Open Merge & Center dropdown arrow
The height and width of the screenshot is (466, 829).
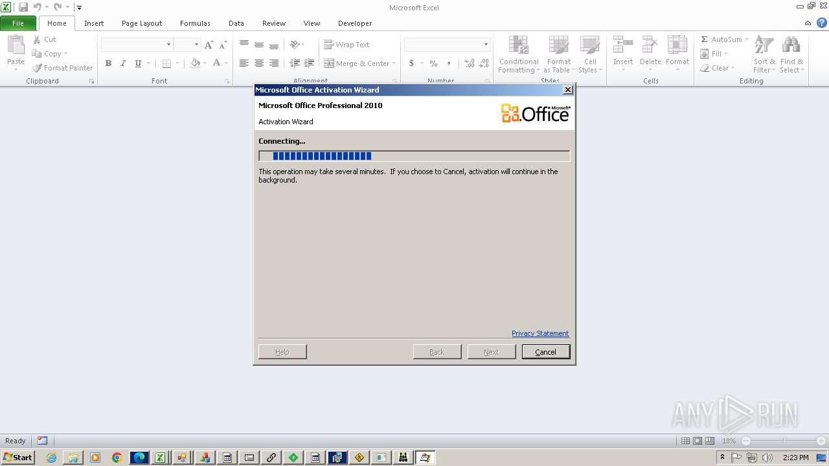click(394, 63)
